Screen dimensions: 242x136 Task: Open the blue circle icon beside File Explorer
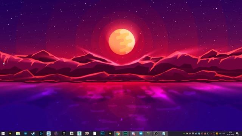26,133
